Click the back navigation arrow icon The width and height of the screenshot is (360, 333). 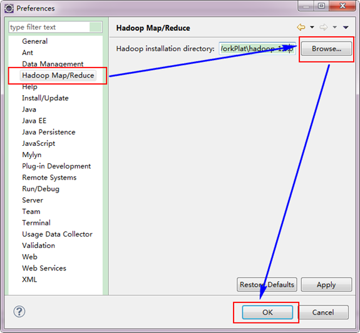point(301,28)
